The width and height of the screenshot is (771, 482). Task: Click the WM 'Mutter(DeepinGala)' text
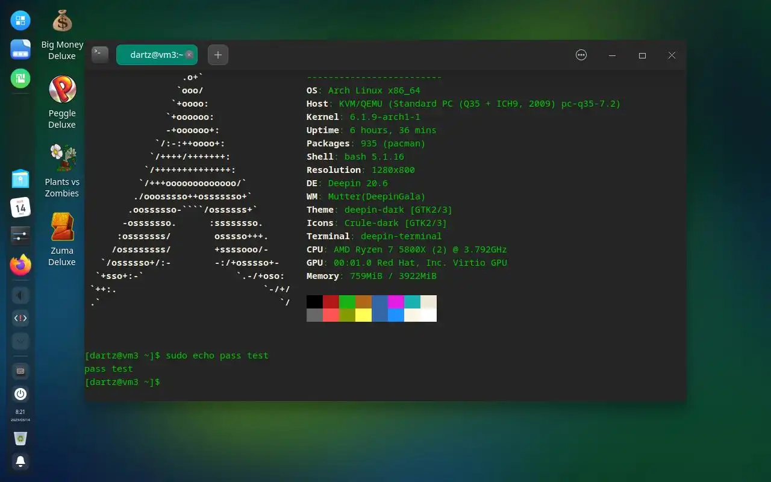376,196
